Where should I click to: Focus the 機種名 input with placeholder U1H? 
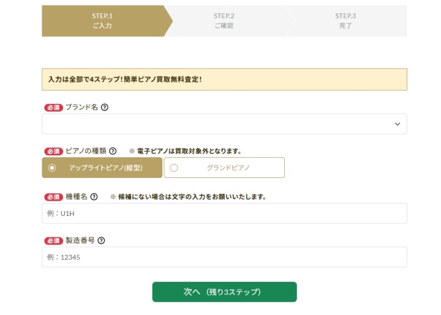pyautogui.click(x=224, y=213)
